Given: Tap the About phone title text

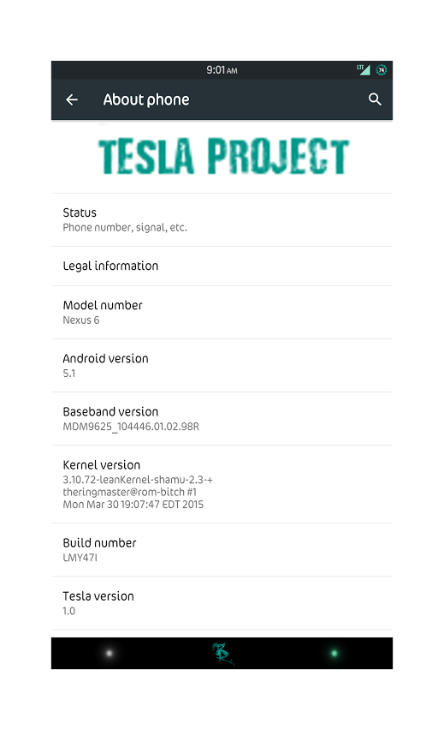Looking at the screenshot, I should pyautogui.click(x=146, y=99).
